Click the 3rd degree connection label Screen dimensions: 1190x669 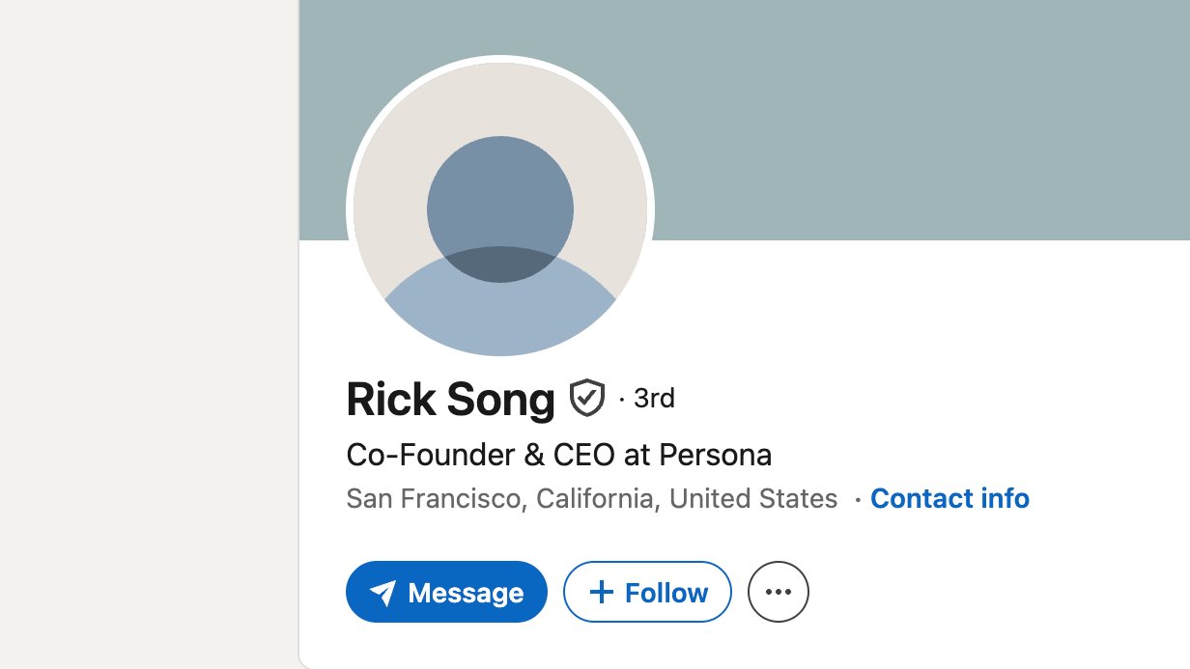654,398
